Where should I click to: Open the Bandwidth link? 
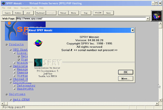25,89
